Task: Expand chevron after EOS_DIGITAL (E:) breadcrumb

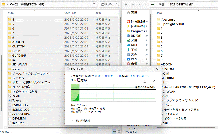Action: click(x=196, y=4)
